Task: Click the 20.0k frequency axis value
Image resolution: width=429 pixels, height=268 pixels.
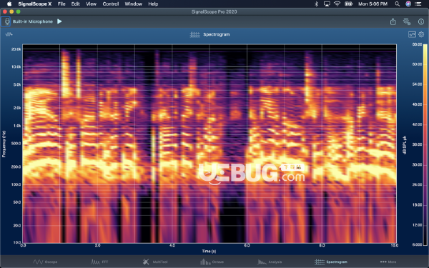Action: tap(16, 49)
